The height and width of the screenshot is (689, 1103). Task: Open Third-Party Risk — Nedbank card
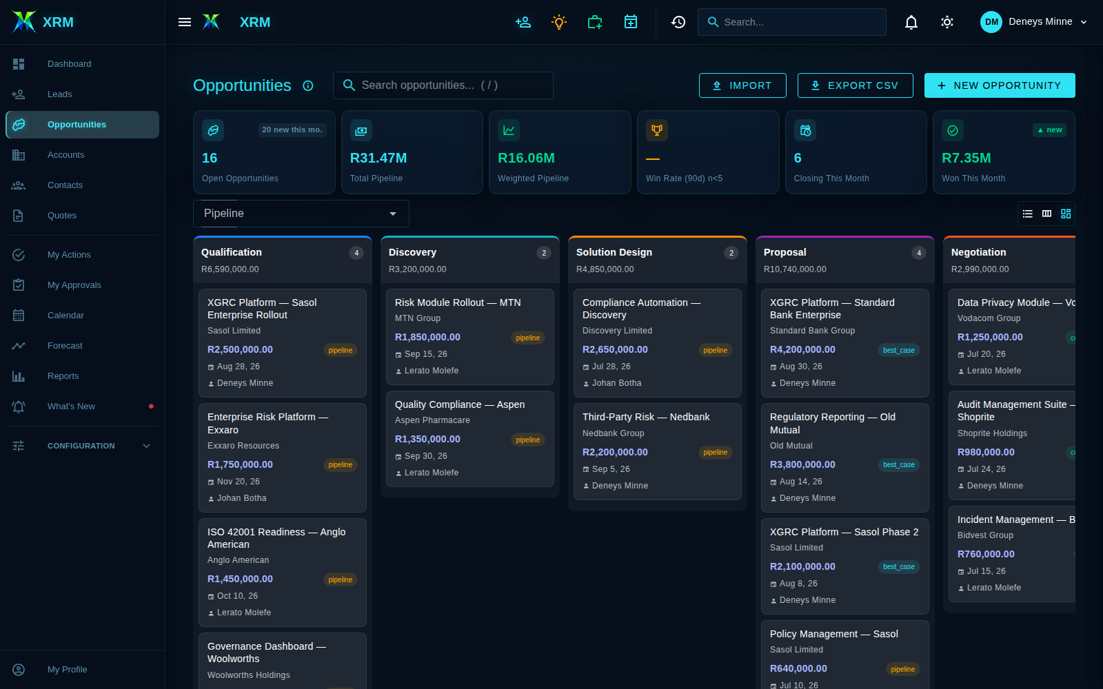click(658, 451)
